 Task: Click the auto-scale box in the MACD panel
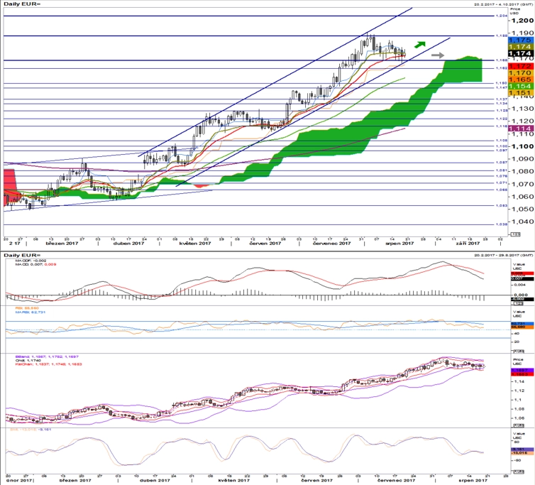[519, 303]
